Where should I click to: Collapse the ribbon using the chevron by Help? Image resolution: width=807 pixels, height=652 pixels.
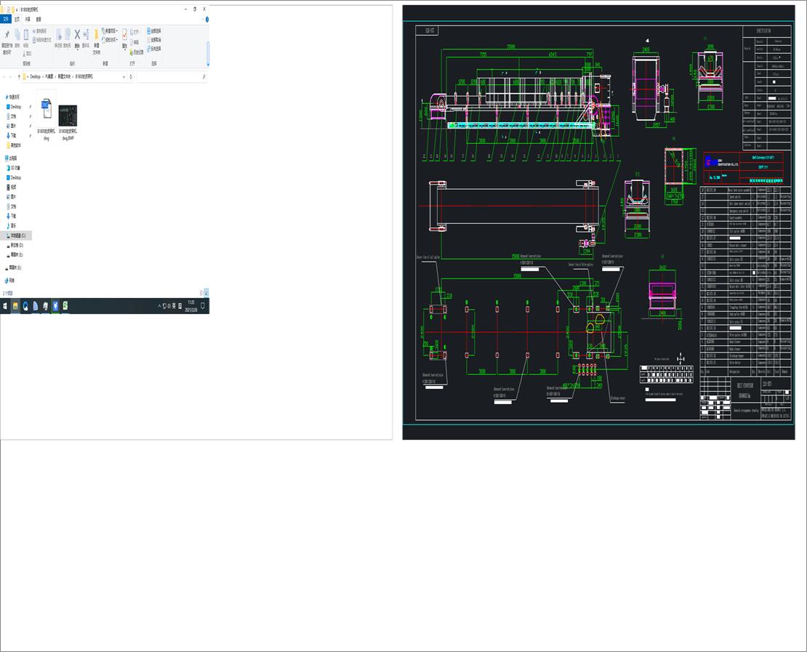click(x=203, y=20)
